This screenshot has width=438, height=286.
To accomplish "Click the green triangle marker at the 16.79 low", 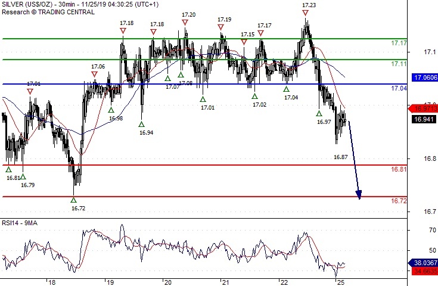I will coord(23,176).
